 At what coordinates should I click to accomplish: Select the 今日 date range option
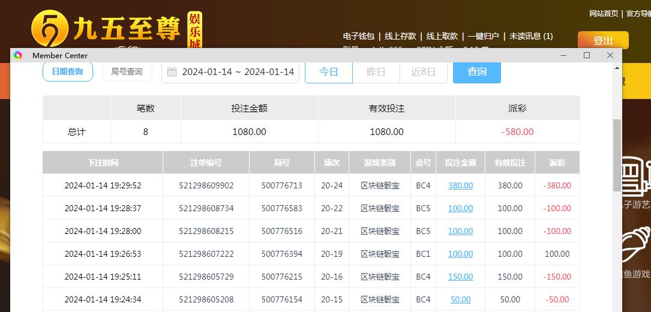(x=328, y=72)
